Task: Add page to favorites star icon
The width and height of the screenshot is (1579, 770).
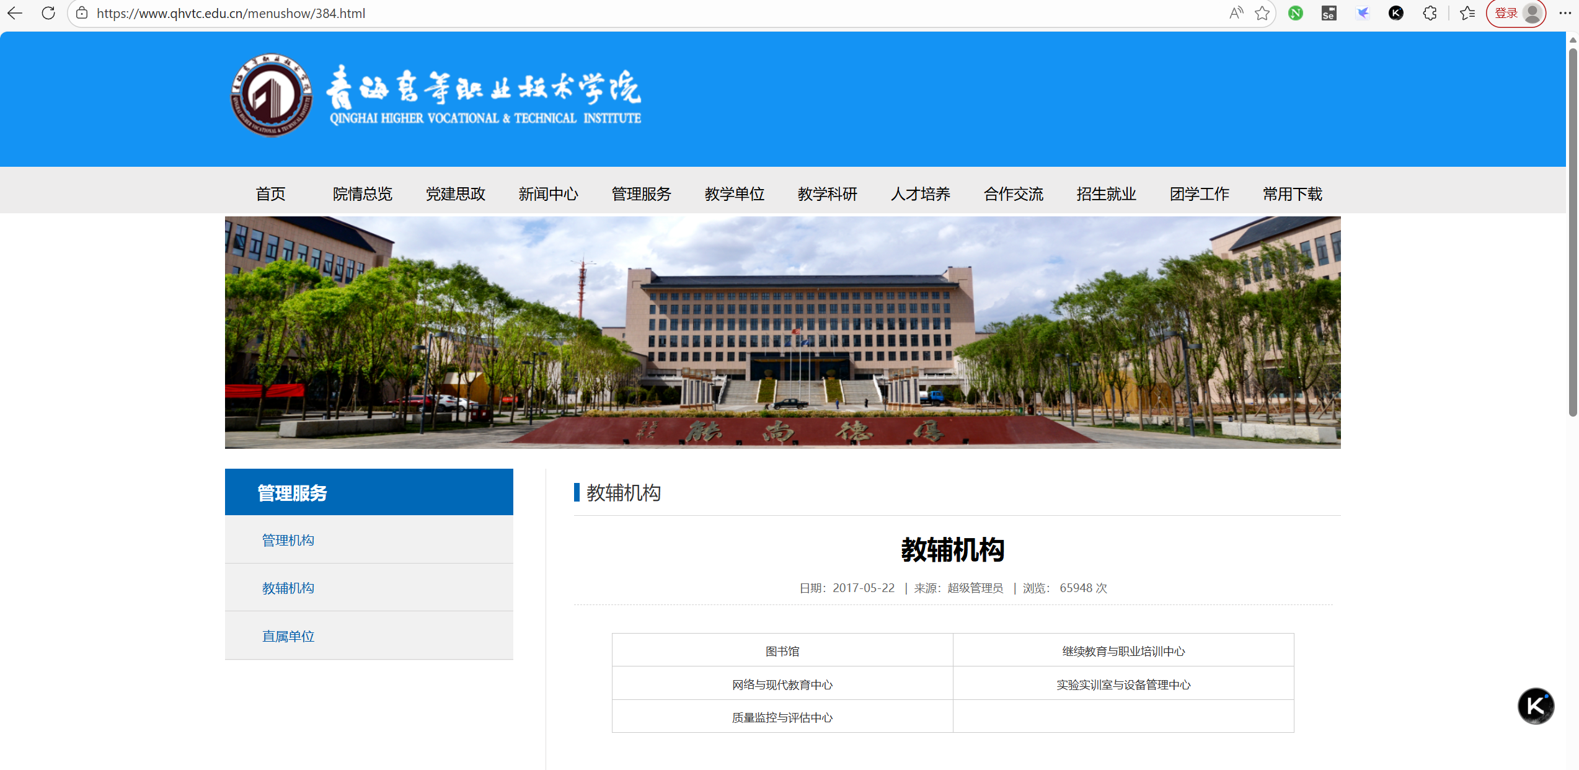Action: [x=1262, y=13]
